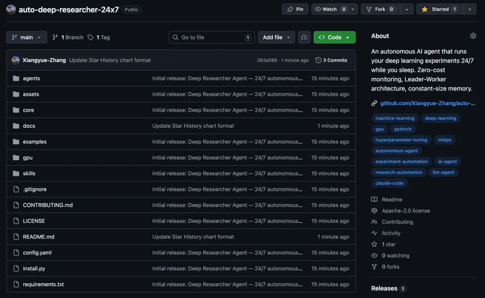Click the cloud upload icon button
The height and width of the screenshot is (298, 485).
pos(304,37)
